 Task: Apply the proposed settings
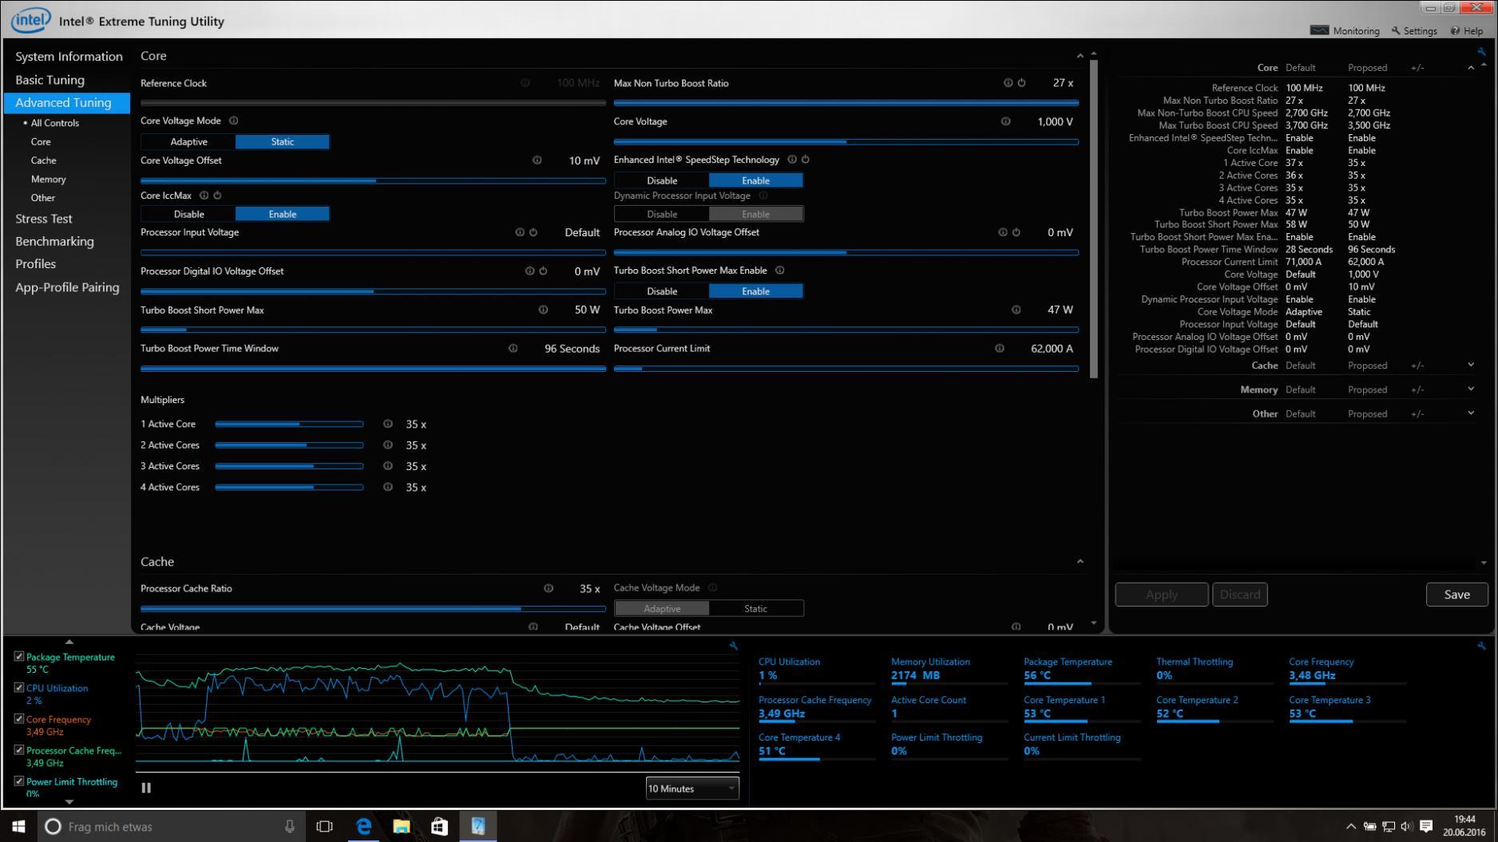click(x=1161, y=595)
